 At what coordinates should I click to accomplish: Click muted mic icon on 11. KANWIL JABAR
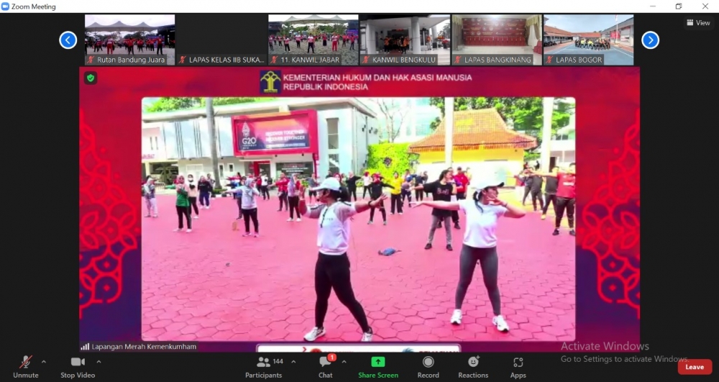tap(274, 60)
